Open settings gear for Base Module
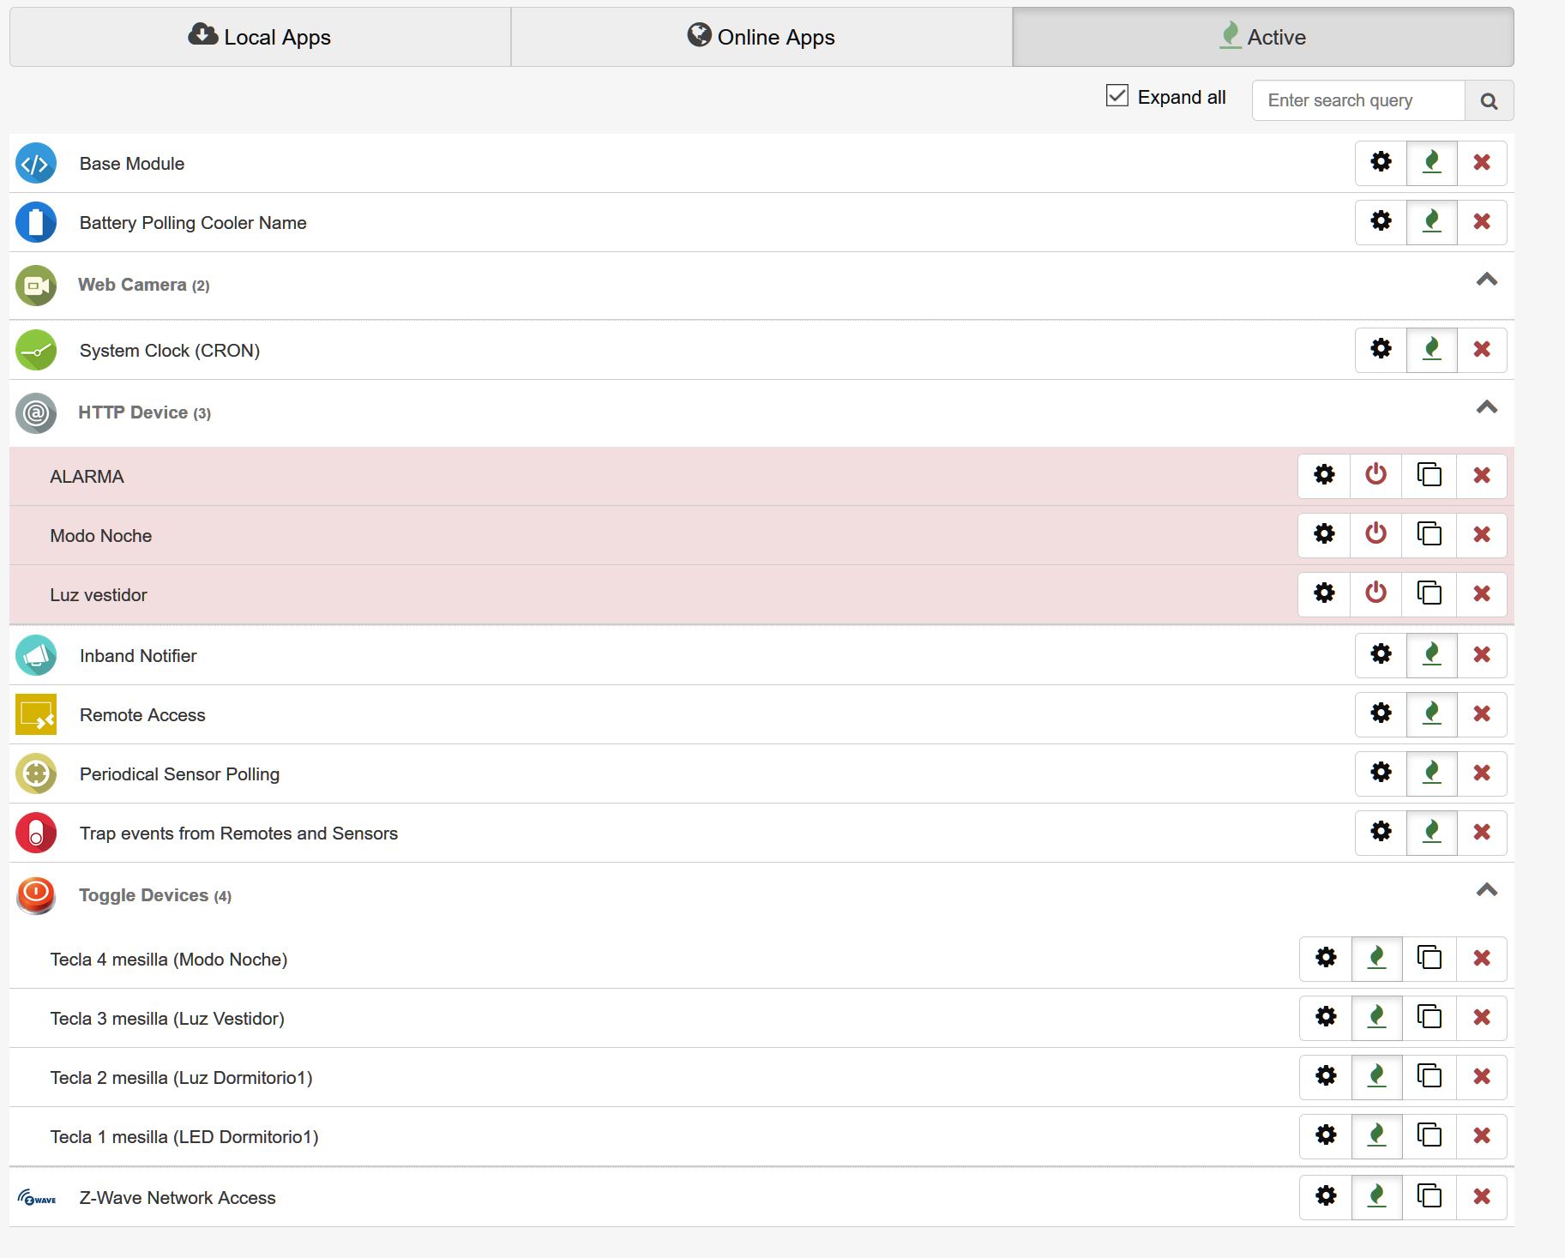Image resolution: width=1565 pixels, height=1258 pixels. pyautogui.click(x=1381, y=163)
